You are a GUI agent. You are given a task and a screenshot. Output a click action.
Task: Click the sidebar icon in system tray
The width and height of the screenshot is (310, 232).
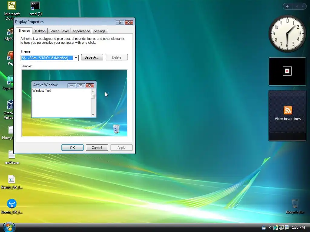coord(287,227)
